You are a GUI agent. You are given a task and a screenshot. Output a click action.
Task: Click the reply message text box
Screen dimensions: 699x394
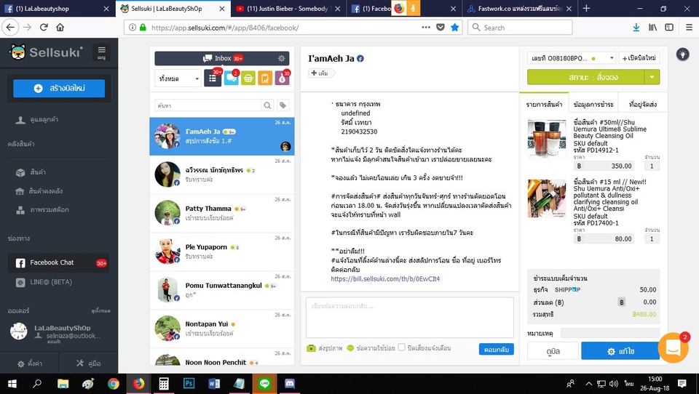tap(410, 318)
